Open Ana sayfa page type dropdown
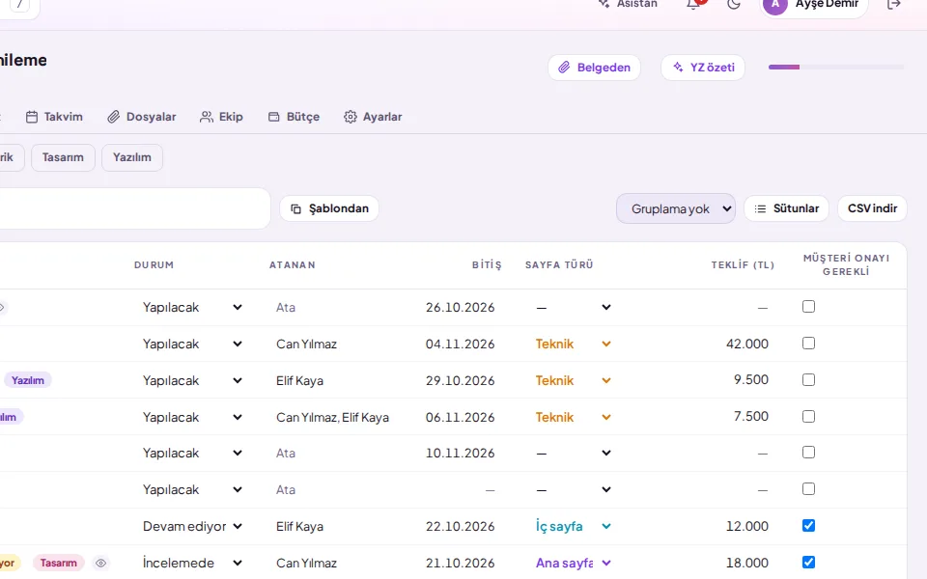The width and height of the screenshot is (927, 579). [573, 563]
